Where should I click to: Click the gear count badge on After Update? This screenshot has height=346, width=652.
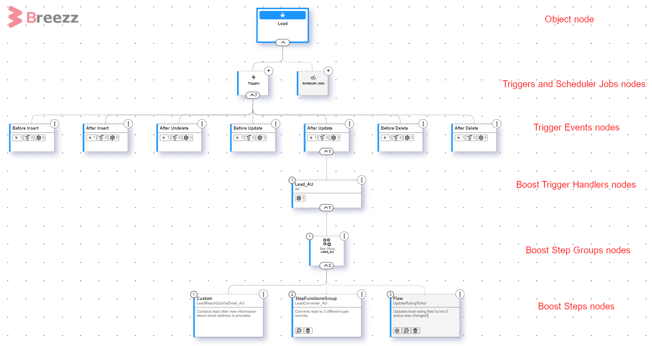pos(336,137)
